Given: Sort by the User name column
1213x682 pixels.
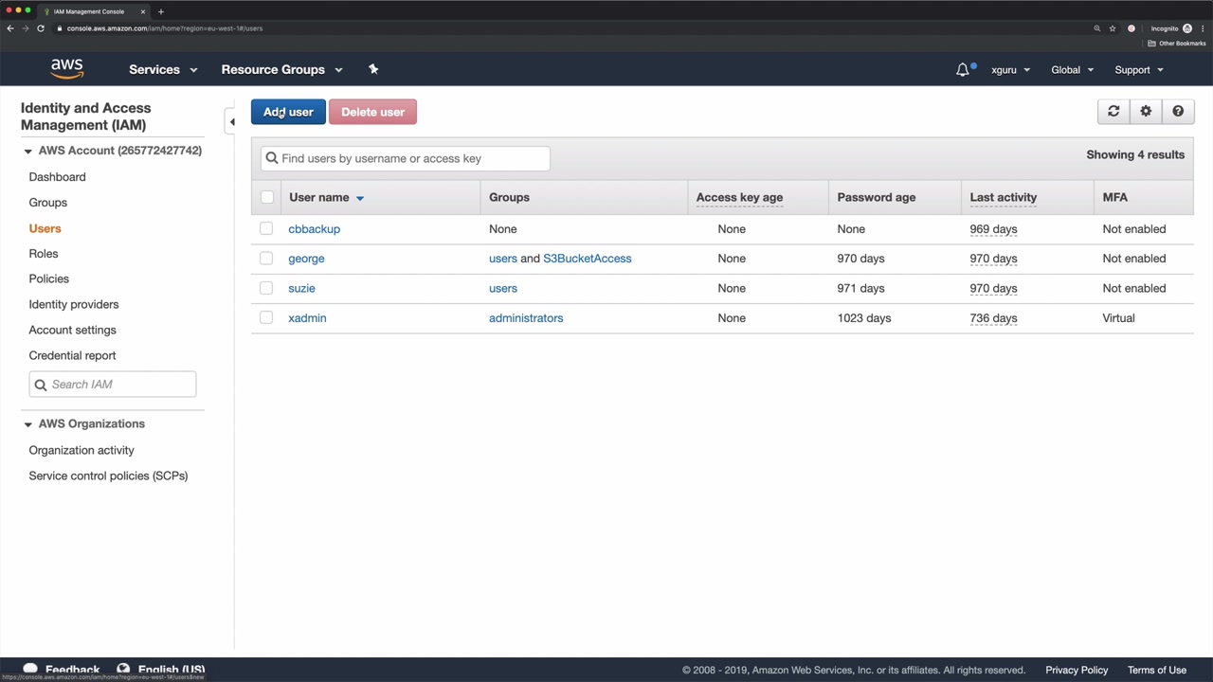Looking at the screenshot, I should (319, 197).
